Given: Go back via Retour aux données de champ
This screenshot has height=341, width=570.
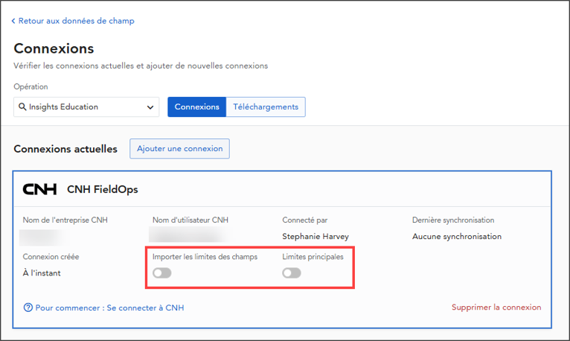Looking at the screenshot, I should pos(73,21).
